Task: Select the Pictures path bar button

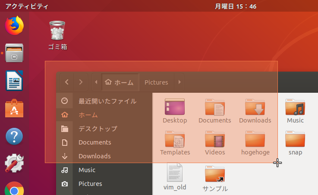Action: [x=156, y=82]
